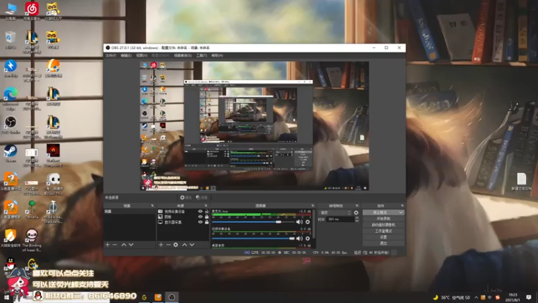Image resolution: width=538 pixels, height=303 pixels.
Task: Open source Properties button in source toolbar
Action: click(186, 197)
